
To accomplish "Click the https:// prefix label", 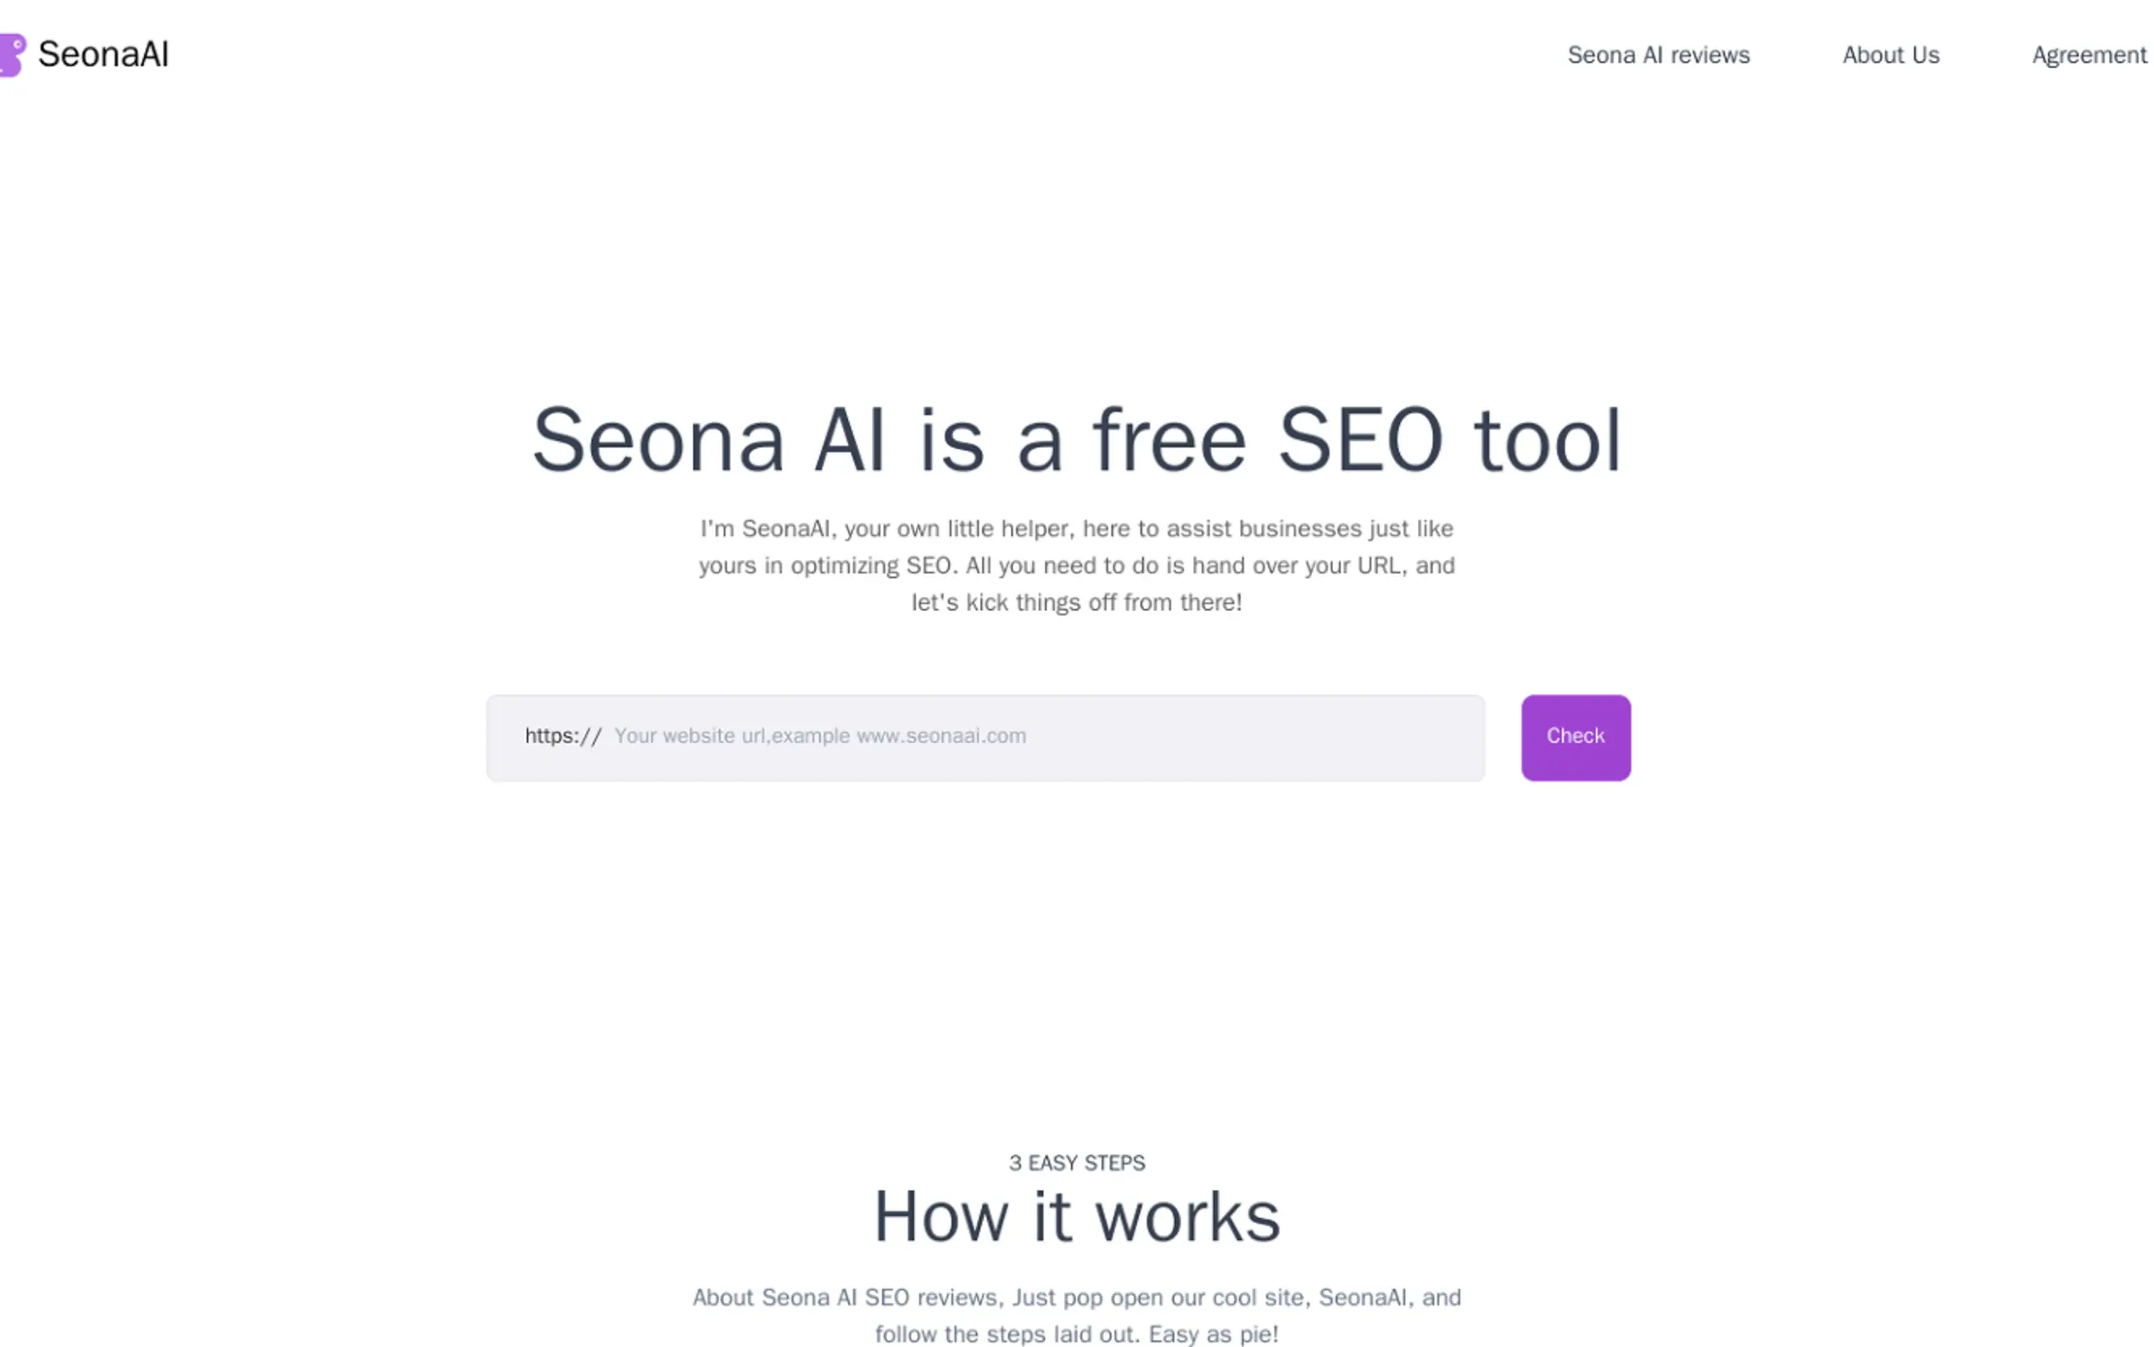I will pos(563,736).
